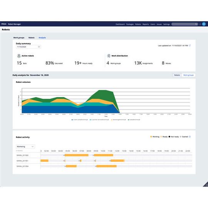The image size is (208, 208).
Task: Switch to the Robots sub-tab
Action: pyautogui.click(x=32, y=38)
